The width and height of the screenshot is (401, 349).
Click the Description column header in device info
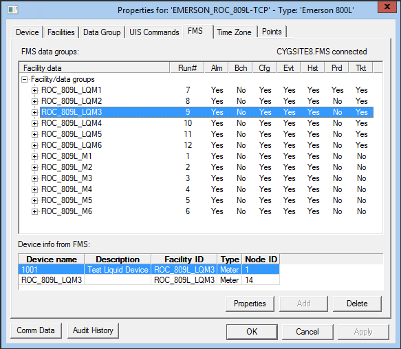point(118,260)
